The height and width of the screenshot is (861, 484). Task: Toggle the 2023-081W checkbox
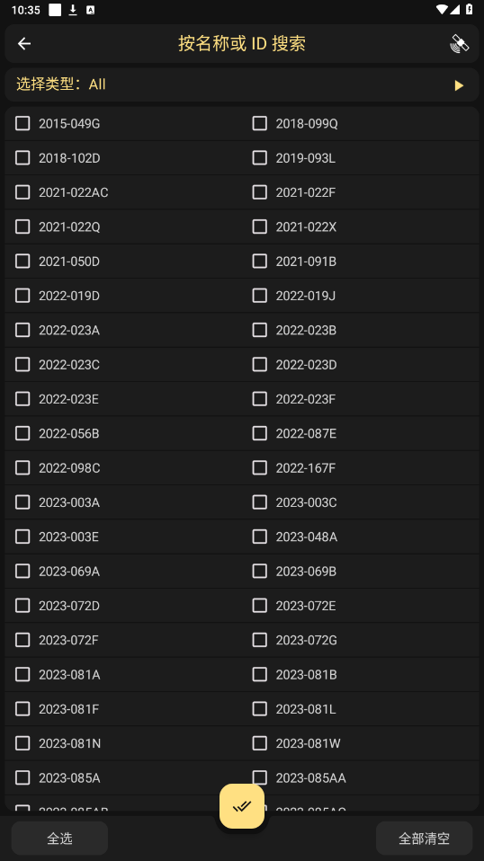[x=260, y=743]
